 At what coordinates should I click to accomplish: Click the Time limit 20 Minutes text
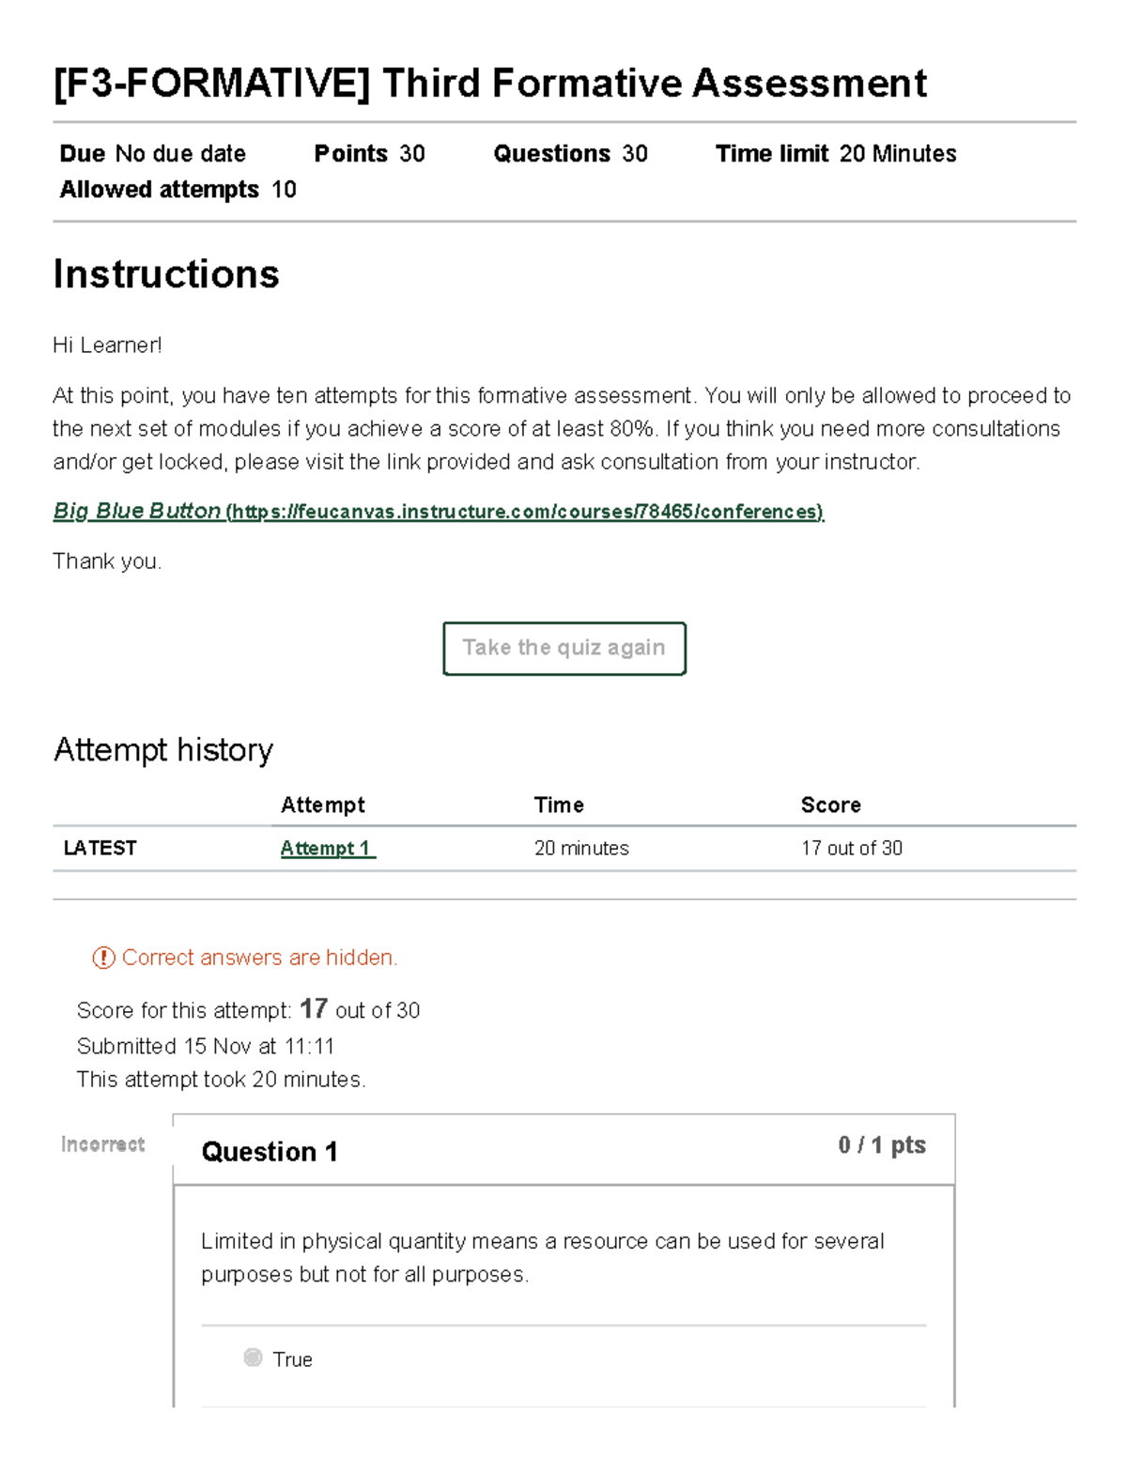(835, 153)
